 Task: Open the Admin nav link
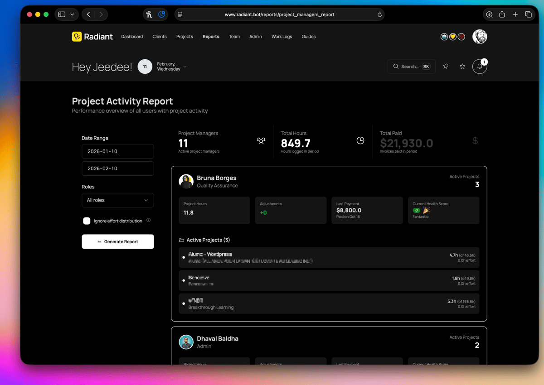click(x=256, y=37)
